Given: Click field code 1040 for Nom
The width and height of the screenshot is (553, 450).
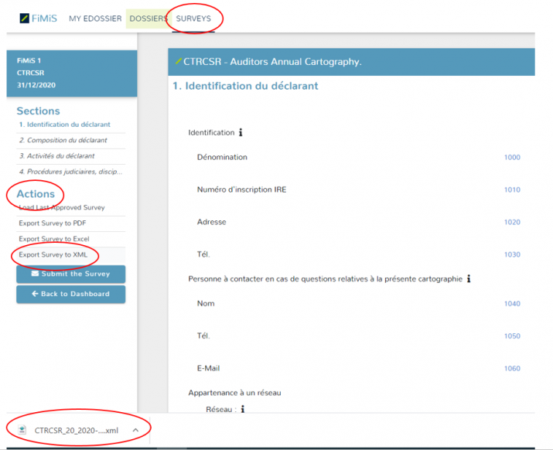Looking at the screenshot, I should [x=512, y=304].
